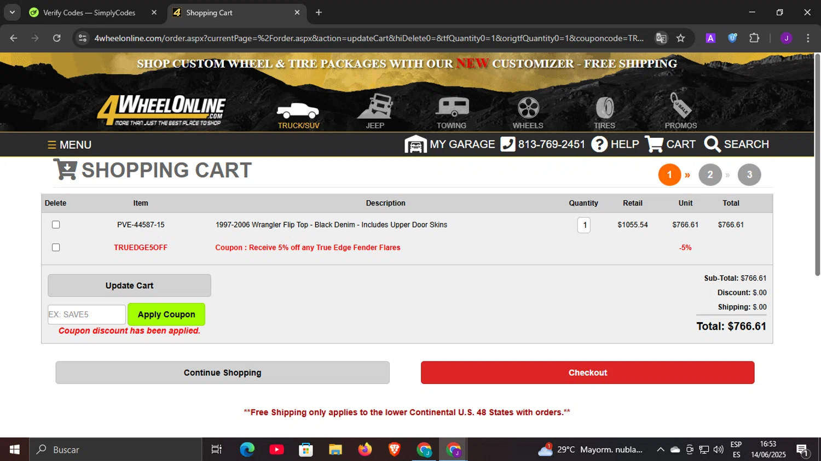Click the PVE-44587-15 item number
This screenshot has height=461, width=821.
(x=141, y=225)
